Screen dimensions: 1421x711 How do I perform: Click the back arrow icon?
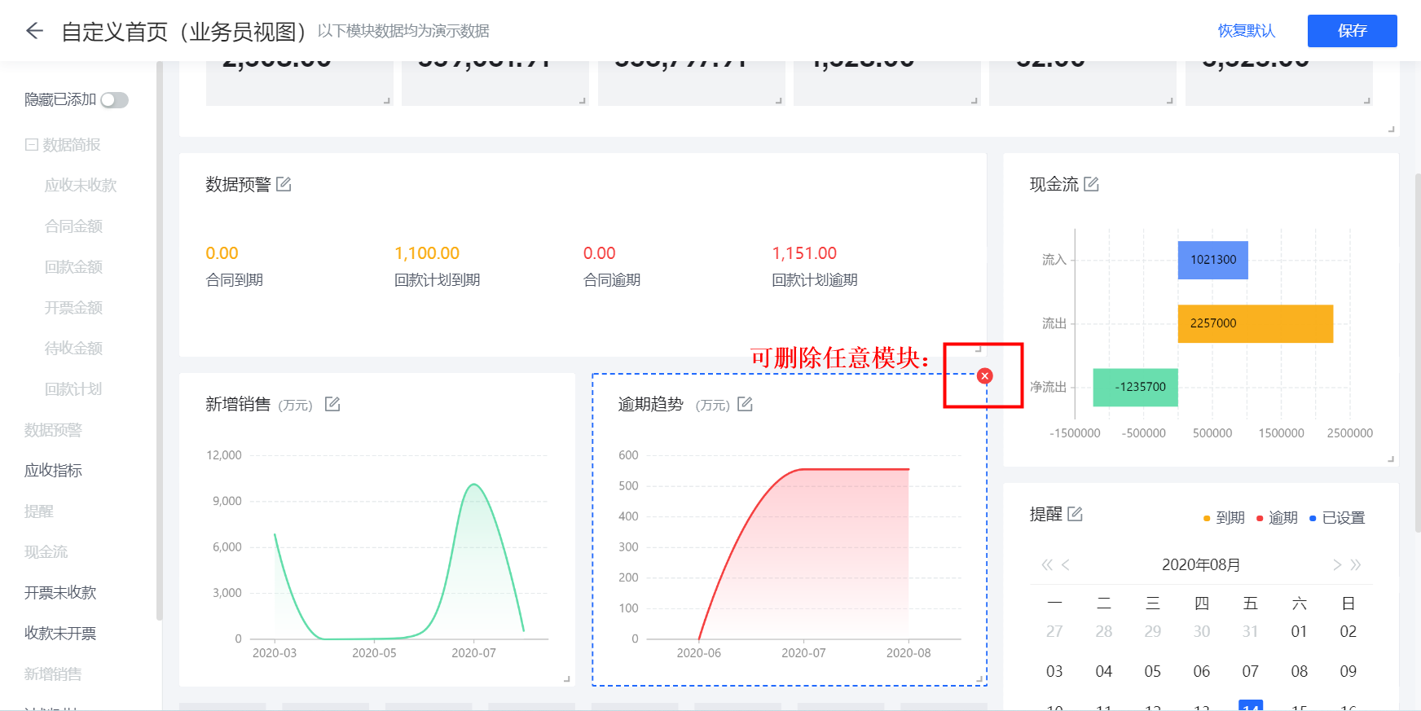[x=34, y=31]
